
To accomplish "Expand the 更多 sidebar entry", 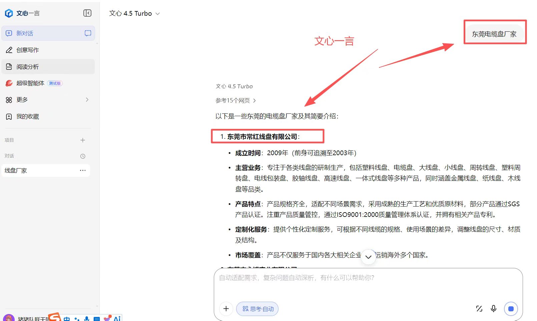I will [x=48, y=100].
